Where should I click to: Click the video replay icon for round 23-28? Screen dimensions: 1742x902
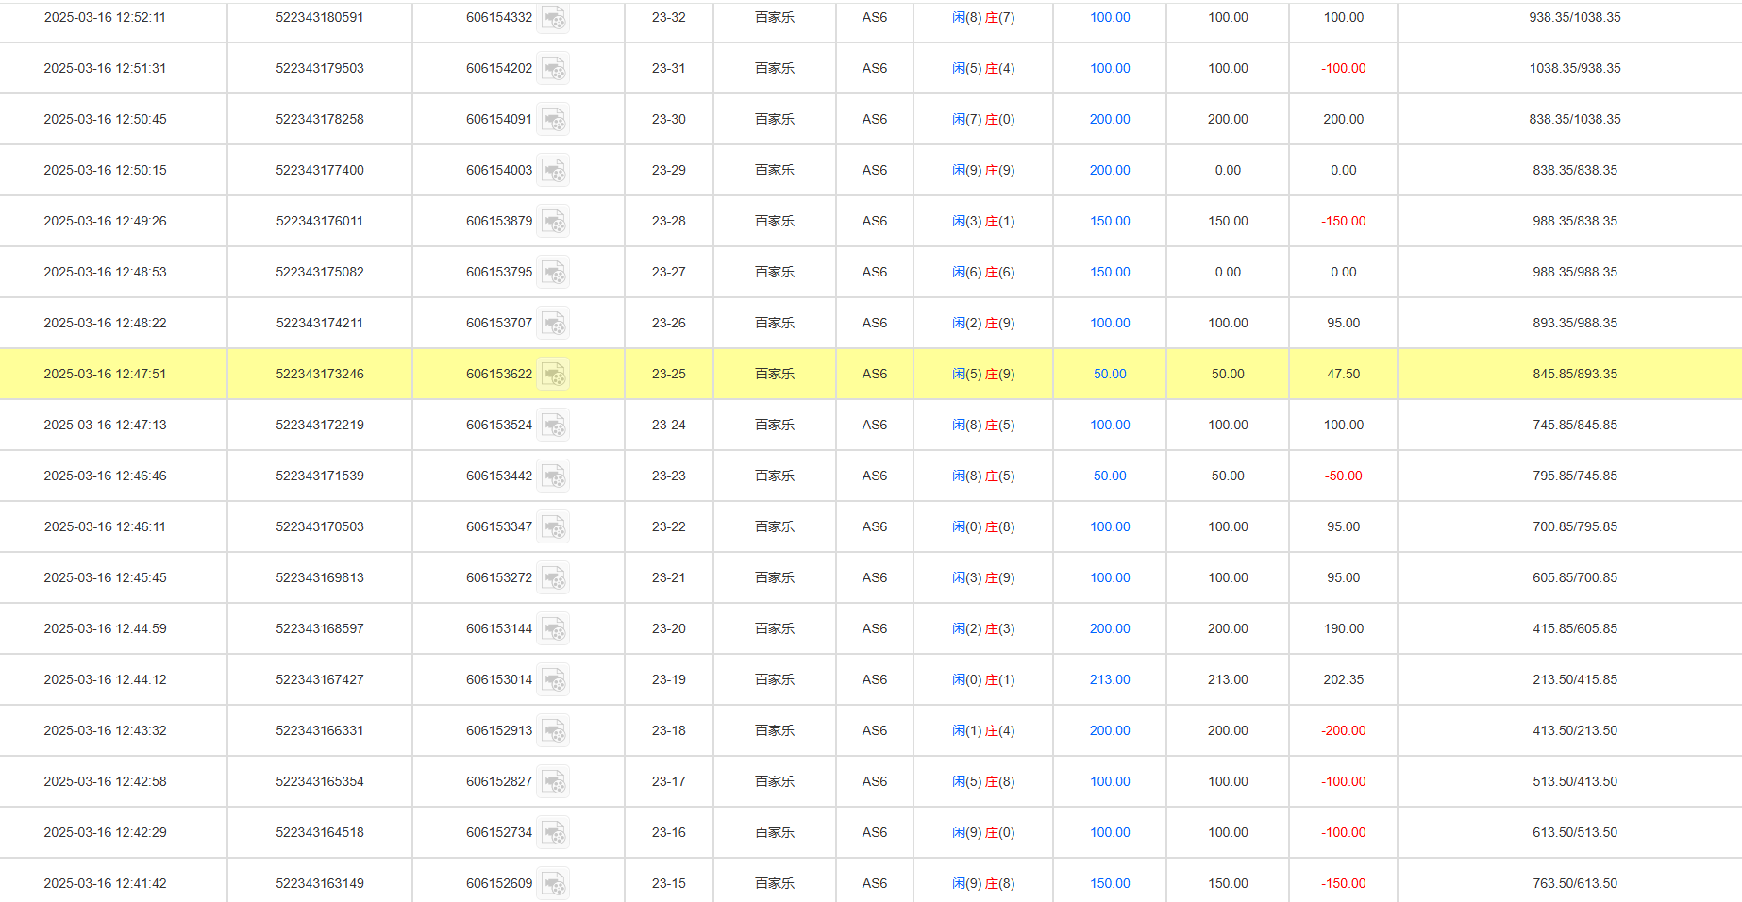(555, 221)
